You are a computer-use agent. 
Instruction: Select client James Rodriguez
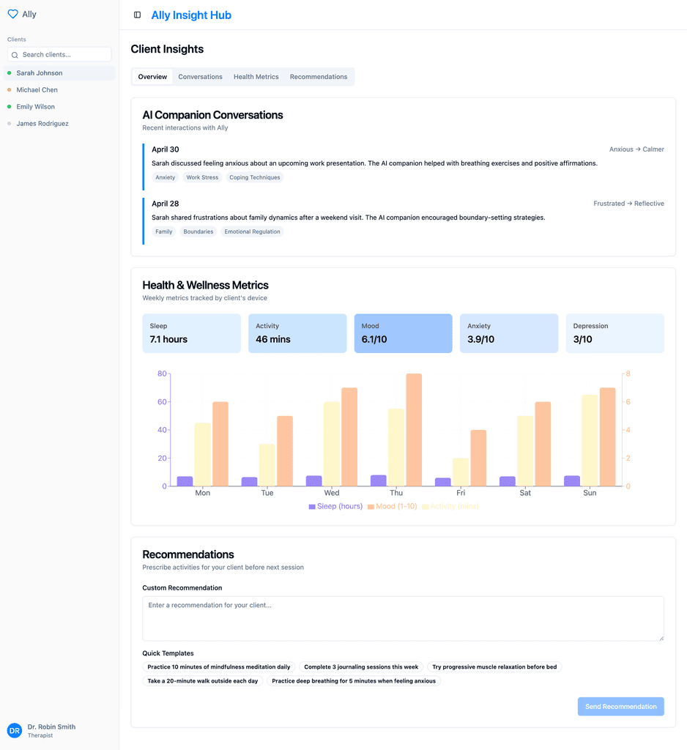[59, 123]
